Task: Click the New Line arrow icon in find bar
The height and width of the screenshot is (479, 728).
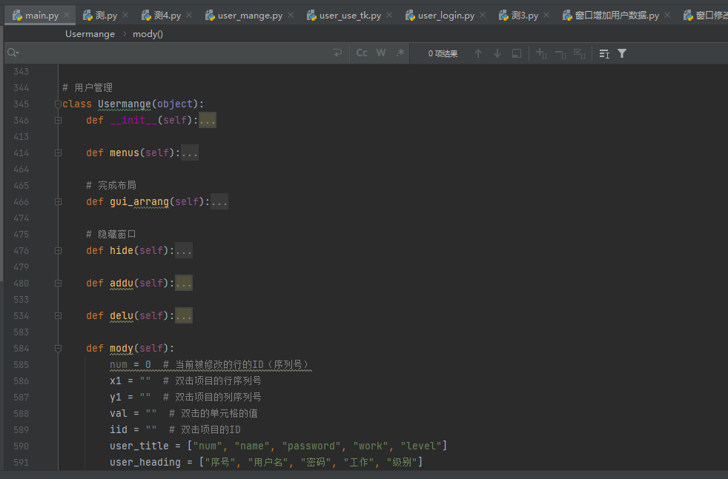Action: click(337, 53)
